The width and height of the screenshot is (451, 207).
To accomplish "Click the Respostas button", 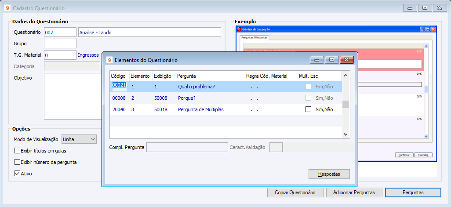I will [x=329, y=174].
